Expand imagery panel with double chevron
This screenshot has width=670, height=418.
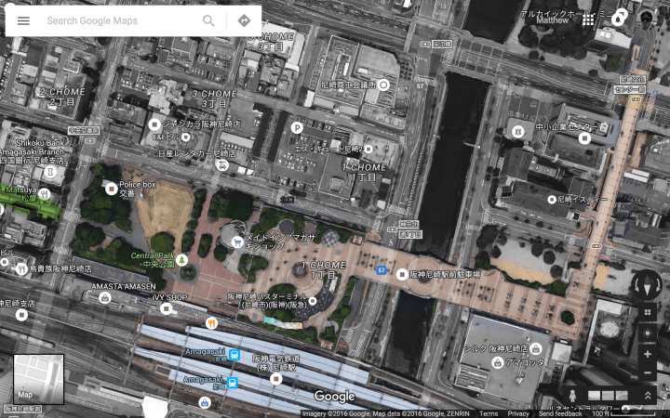coord(648,396)
